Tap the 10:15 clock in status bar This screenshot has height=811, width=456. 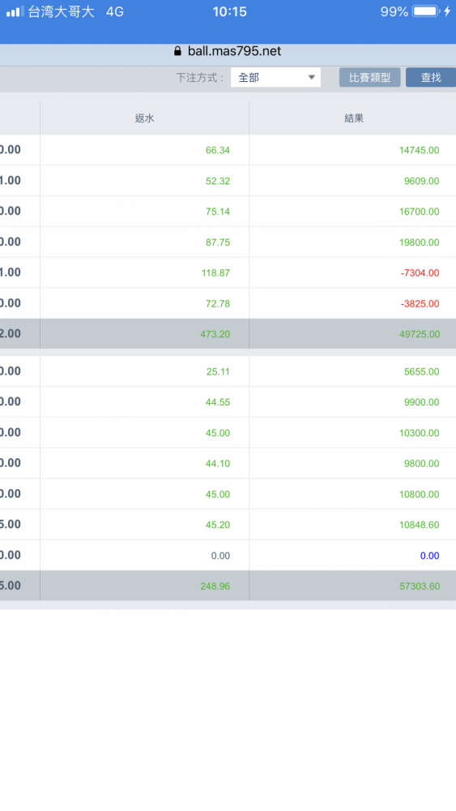(x=229, y=11)
